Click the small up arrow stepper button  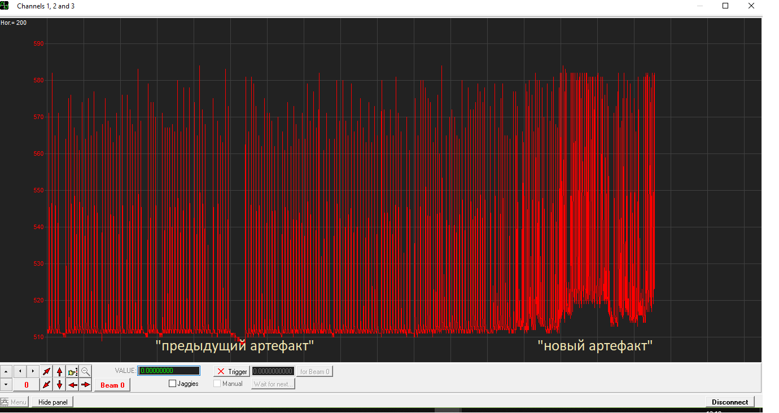[x=6, y=371]
